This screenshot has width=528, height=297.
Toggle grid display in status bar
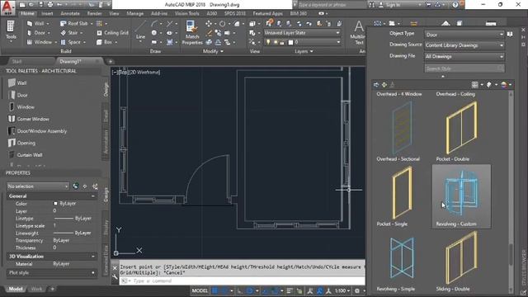coord(215,290)
